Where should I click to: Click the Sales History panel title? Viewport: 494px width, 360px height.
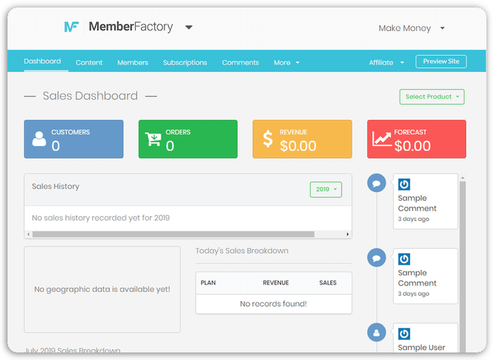tap(56, 187)
